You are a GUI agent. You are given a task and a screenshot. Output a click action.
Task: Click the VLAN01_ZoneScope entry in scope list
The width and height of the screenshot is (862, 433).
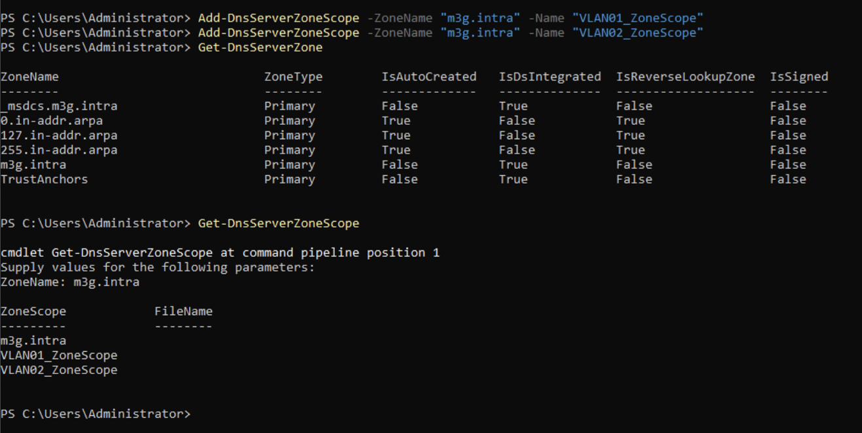59,355
